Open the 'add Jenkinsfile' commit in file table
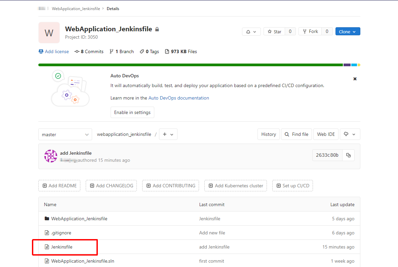Image resolution: width=398 pixels, height=267 pixels. pos(214,247)
